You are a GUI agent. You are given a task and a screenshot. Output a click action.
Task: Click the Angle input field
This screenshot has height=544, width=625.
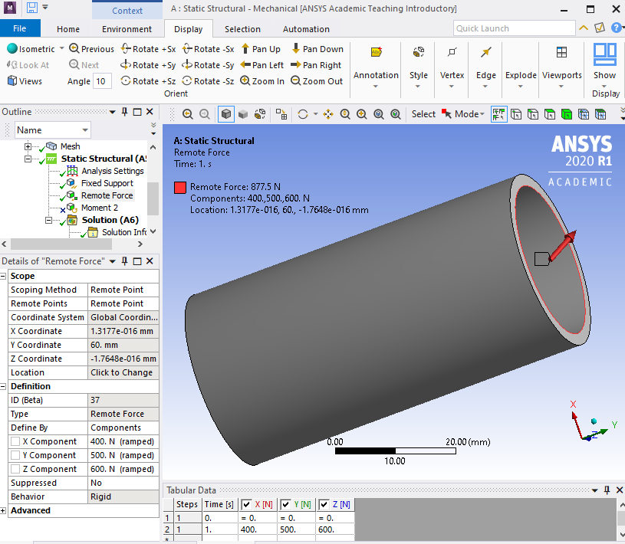(102, 81)
